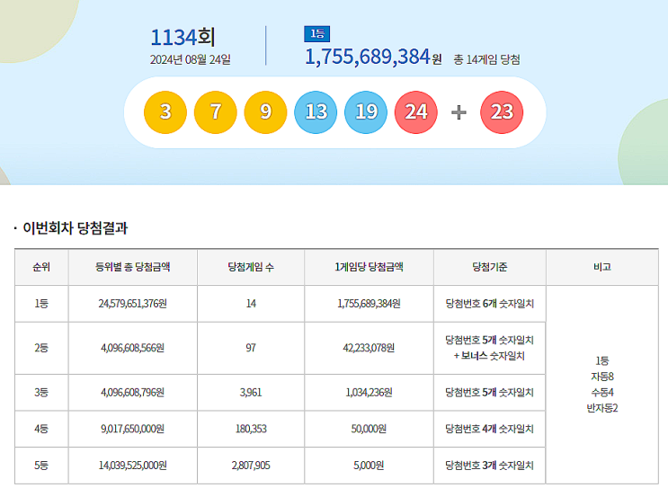This screenshot has height=497, width=668.
Task: Click the date 2024년 08월 24일
Action: pos(190,59)
